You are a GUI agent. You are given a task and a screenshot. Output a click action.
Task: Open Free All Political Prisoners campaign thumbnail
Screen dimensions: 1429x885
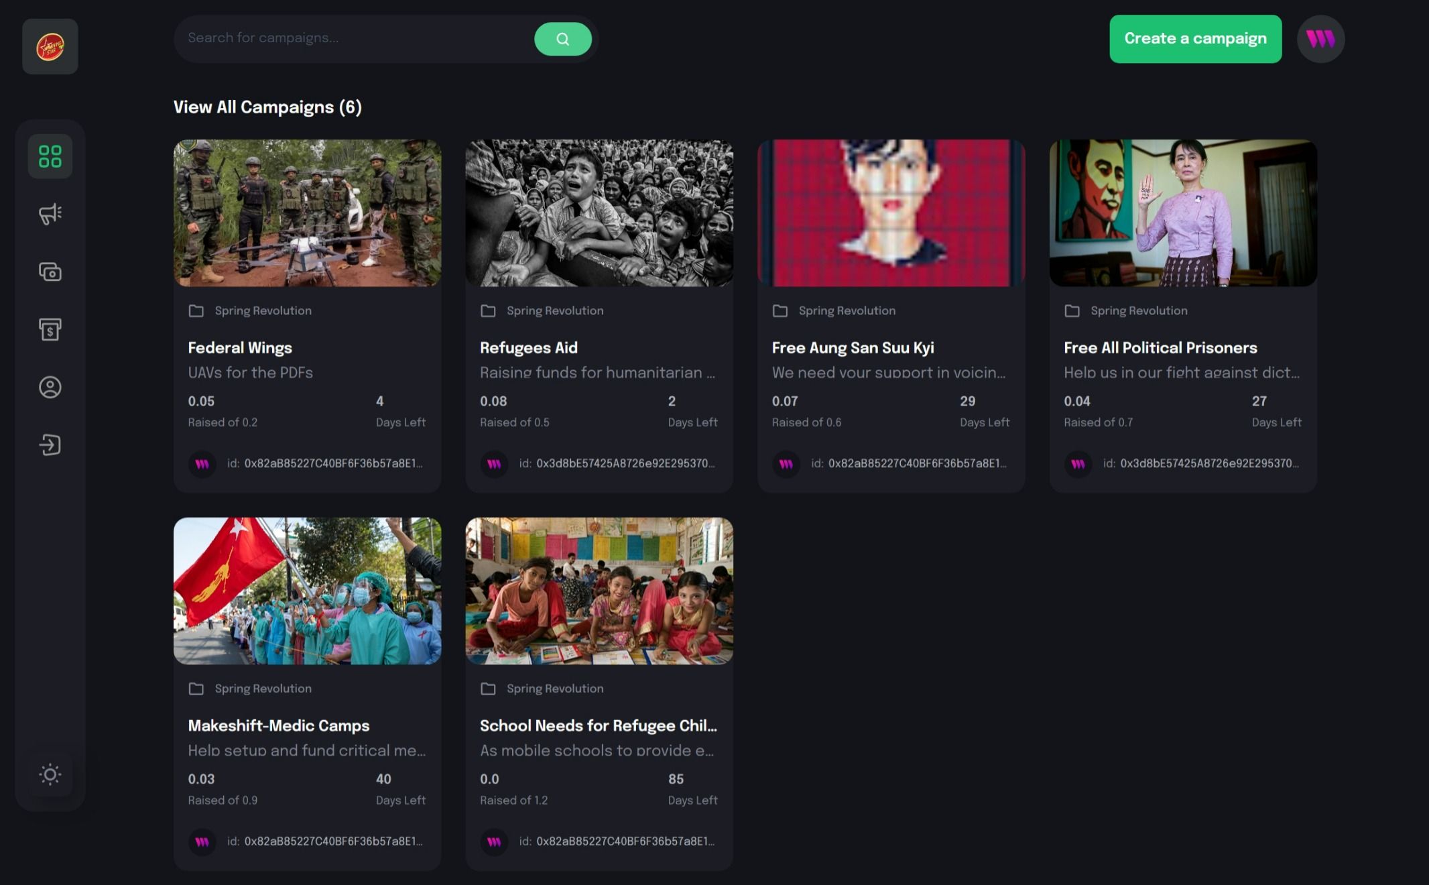(1182, 213)
